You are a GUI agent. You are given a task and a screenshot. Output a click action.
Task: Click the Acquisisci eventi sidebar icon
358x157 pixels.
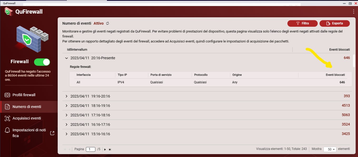pos(7,118)
